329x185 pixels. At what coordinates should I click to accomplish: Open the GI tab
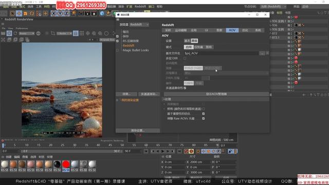coord(206,30)
